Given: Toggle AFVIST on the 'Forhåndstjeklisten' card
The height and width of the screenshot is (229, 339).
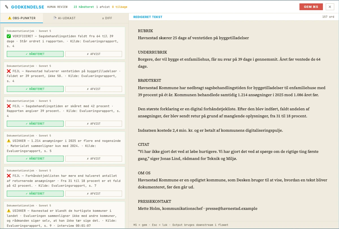Looking at the screenshot, I should tap(94, 193).
